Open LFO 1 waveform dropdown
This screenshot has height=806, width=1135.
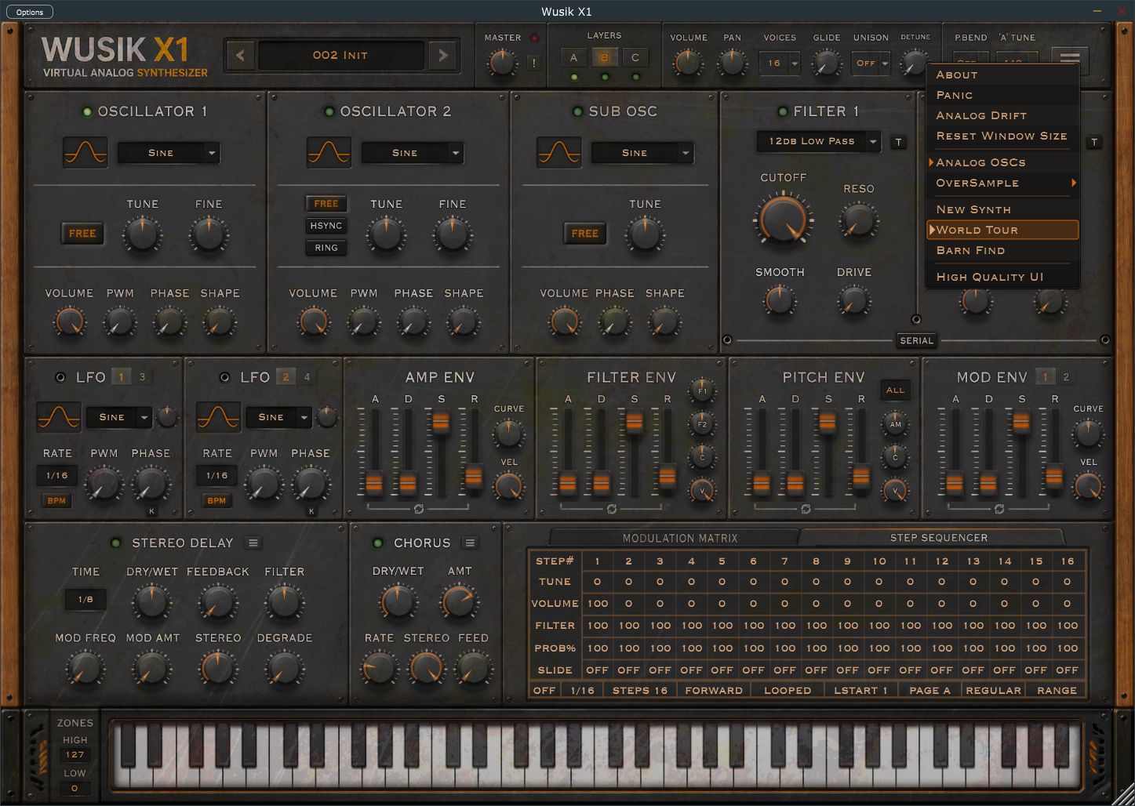(x=119, y=417)
